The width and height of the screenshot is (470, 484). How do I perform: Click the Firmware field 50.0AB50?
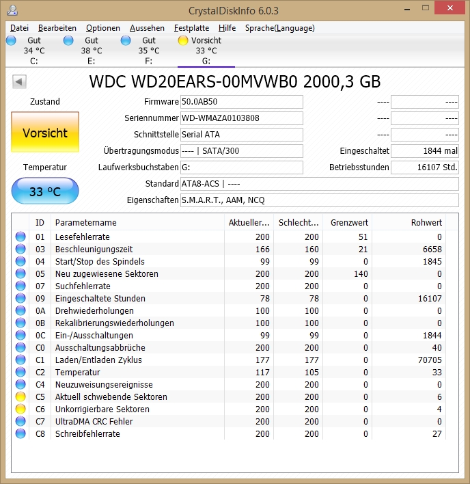pyautogui.click(x=242, y=102)
